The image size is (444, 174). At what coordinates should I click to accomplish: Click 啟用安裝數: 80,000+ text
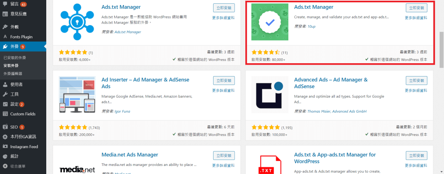coord(268,59)
